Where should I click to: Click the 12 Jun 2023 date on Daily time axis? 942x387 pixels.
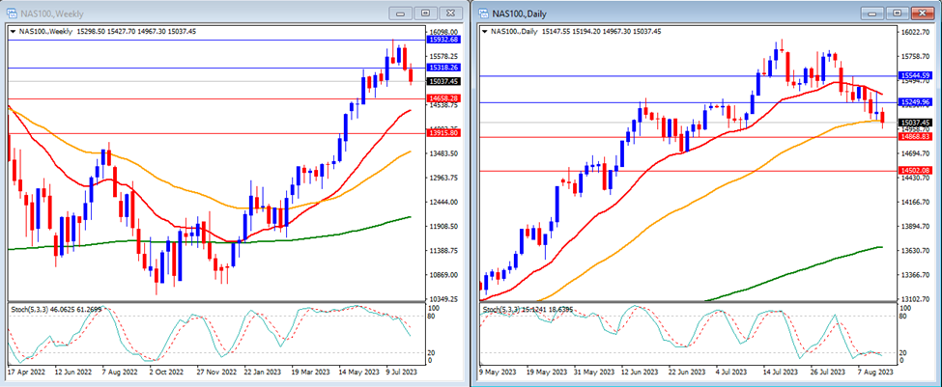click(x=641, y=372)
